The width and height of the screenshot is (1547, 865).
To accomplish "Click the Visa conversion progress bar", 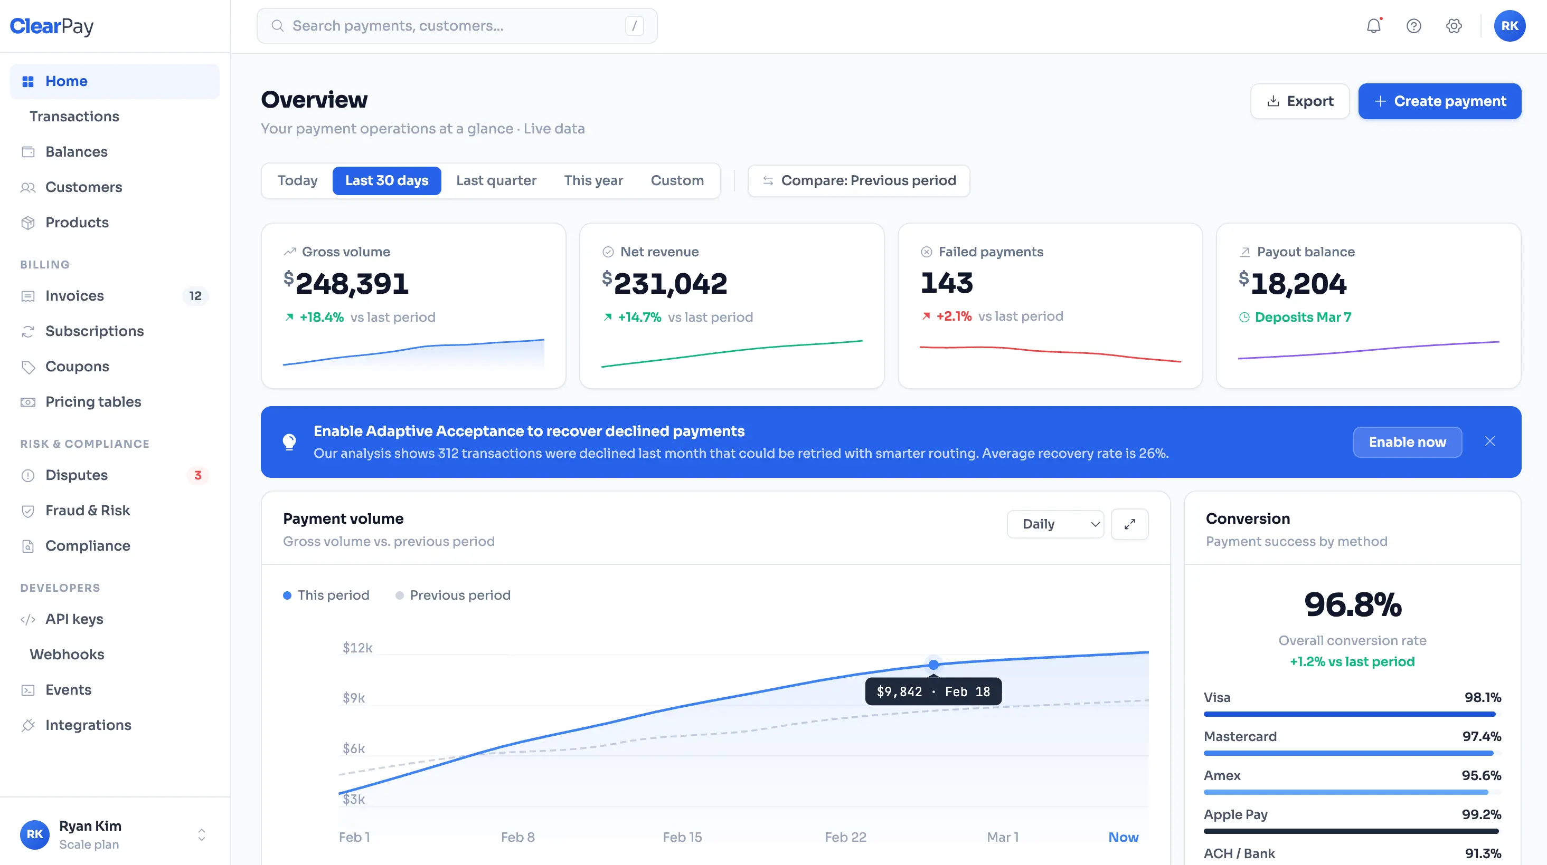I will pos(1352,714).
